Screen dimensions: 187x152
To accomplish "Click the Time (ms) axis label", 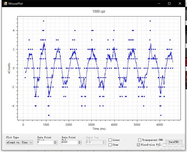I will pyautogui.click(x=99, y=129).
